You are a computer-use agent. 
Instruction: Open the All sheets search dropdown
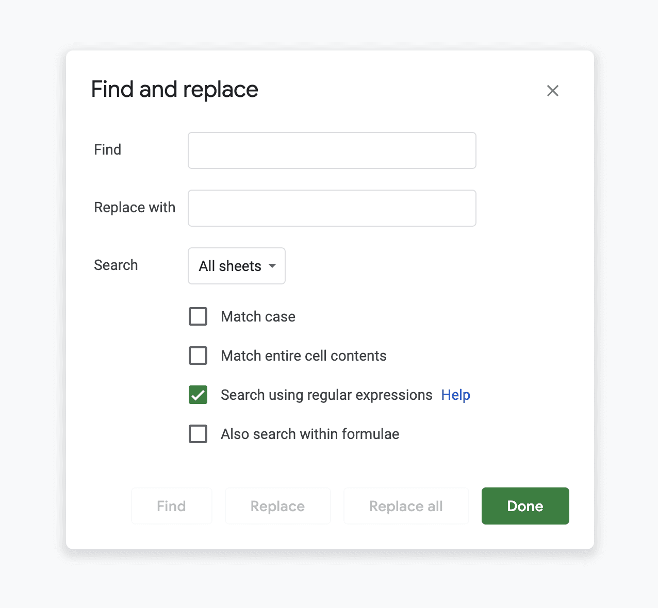pos(236,266)
